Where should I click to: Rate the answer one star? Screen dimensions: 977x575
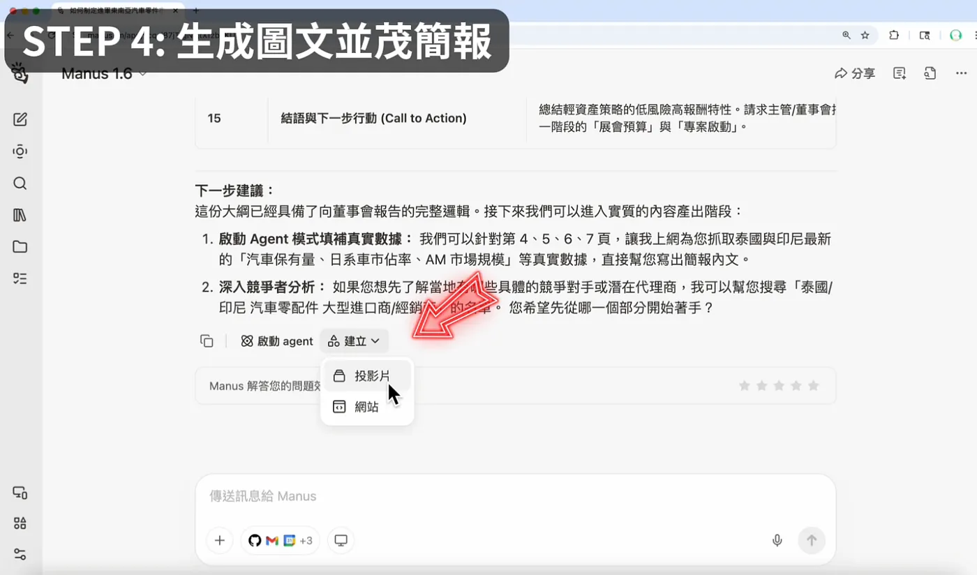click(x=745, y=386)
